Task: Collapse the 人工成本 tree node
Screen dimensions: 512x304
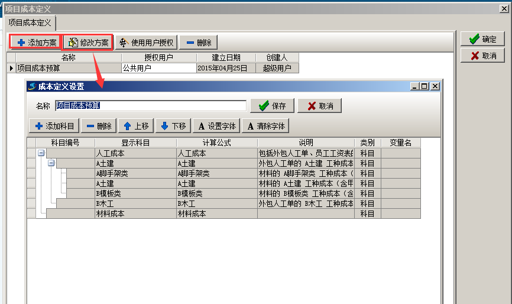Action: click(x=41, y=153)
